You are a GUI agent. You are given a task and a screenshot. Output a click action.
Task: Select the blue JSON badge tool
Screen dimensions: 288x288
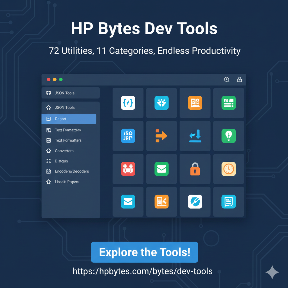pyautogui.click(x=128, y=136)
